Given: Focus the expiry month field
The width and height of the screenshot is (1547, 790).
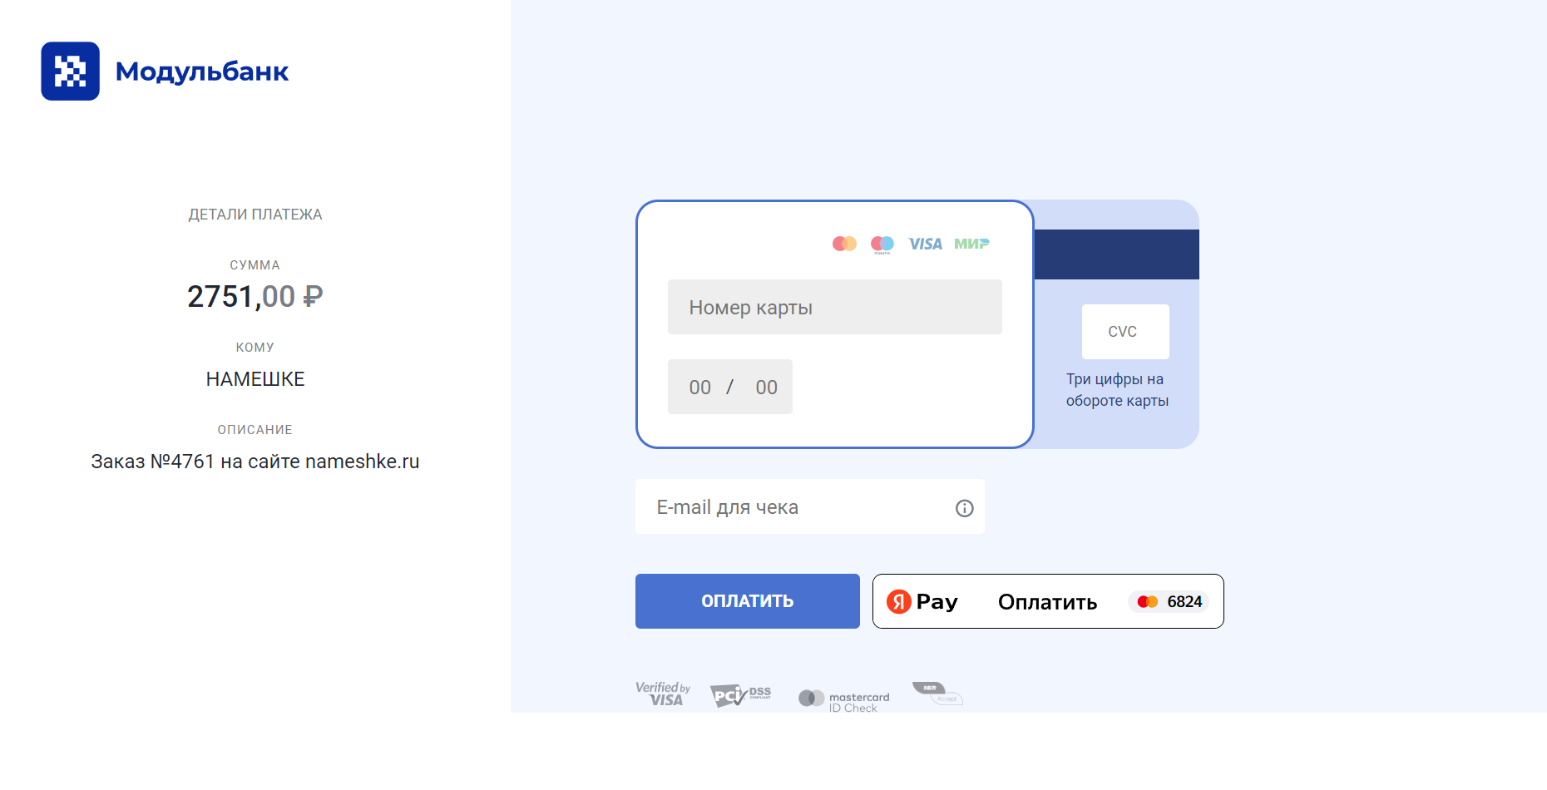Looking at the screenshot, I should point(700,387).
